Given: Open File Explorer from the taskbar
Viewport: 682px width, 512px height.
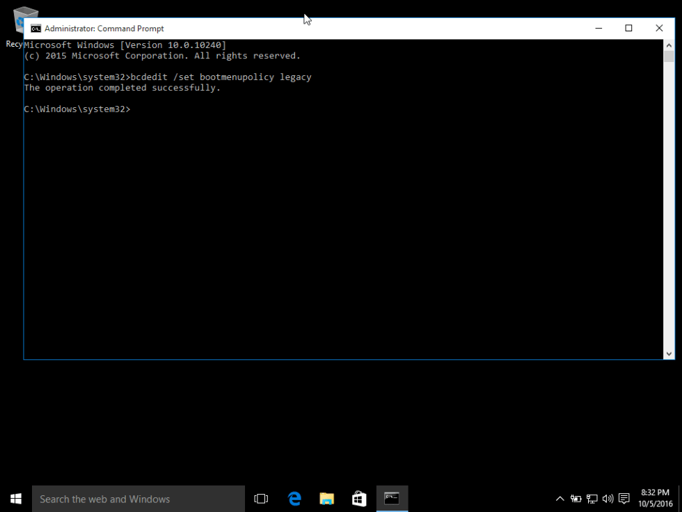Looking at the screenshot, I should (326, 499).
